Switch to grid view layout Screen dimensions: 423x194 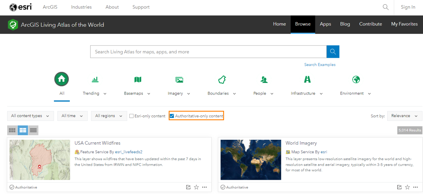(12, 130)
